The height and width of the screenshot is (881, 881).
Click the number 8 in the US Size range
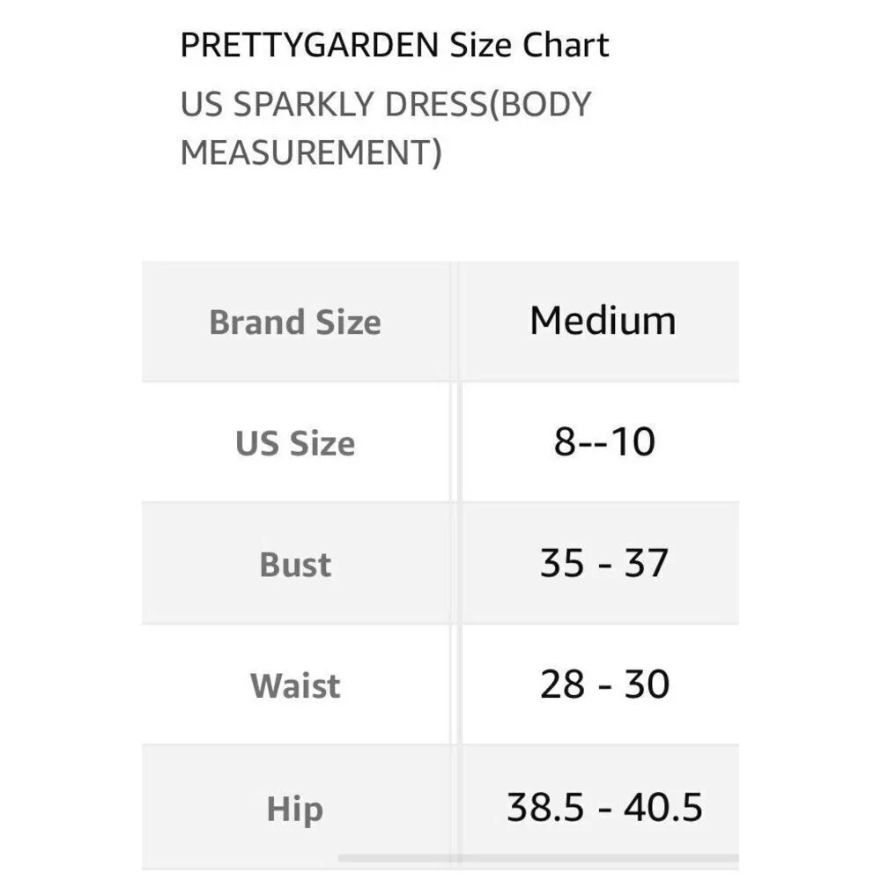pos(564,442)
